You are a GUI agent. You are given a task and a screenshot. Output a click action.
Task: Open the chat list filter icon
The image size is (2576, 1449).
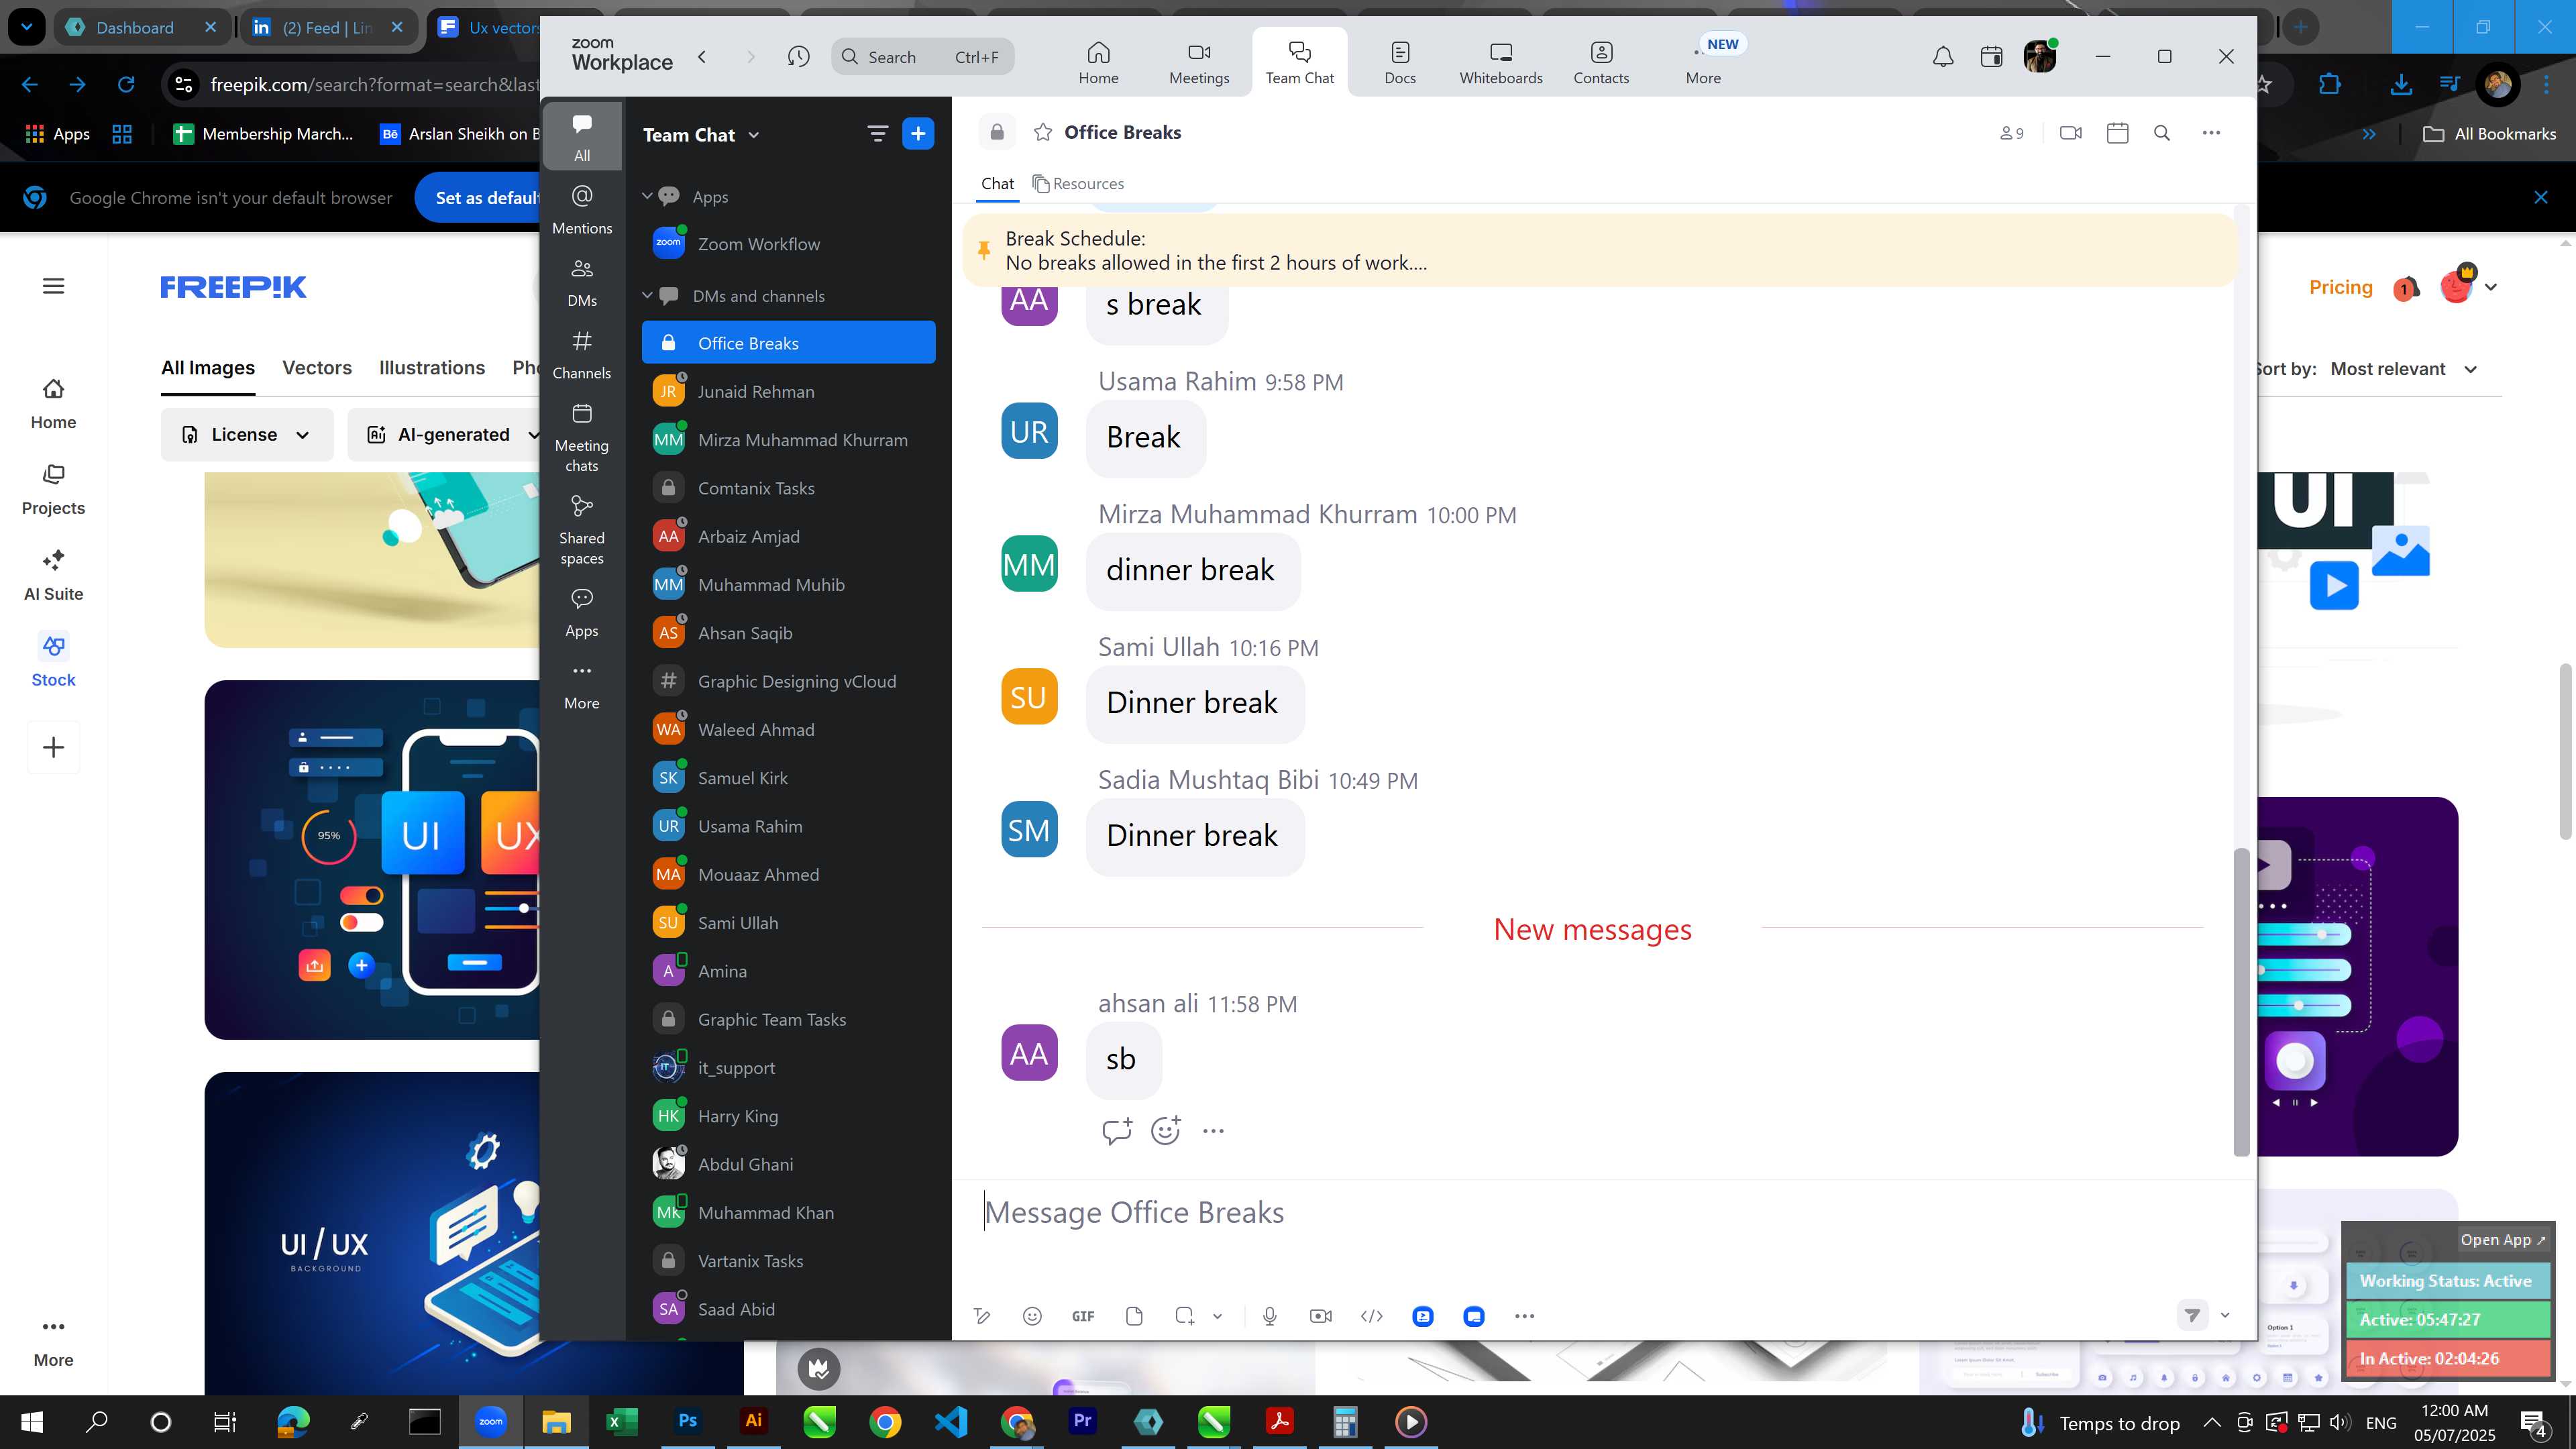(x=877, y=134)
